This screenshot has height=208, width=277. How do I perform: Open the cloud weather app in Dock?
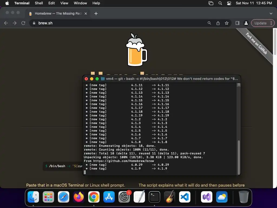point(222,197)
